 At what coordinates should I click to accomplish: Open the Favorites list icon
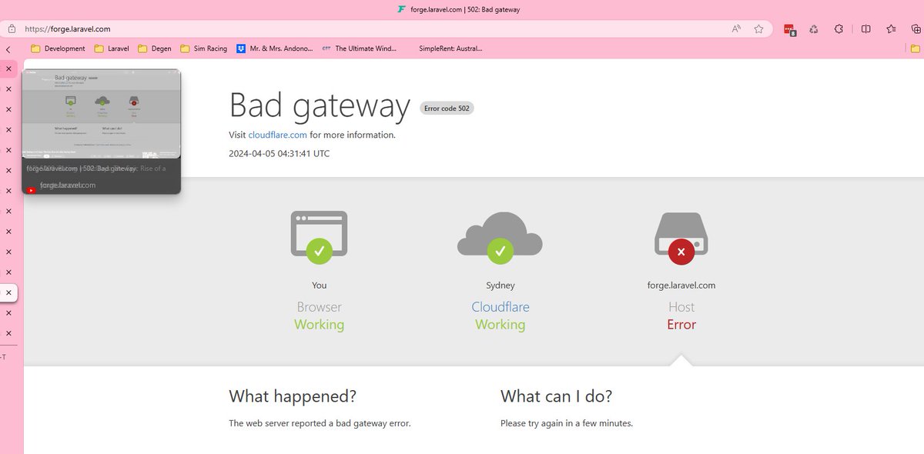[891, 28]
